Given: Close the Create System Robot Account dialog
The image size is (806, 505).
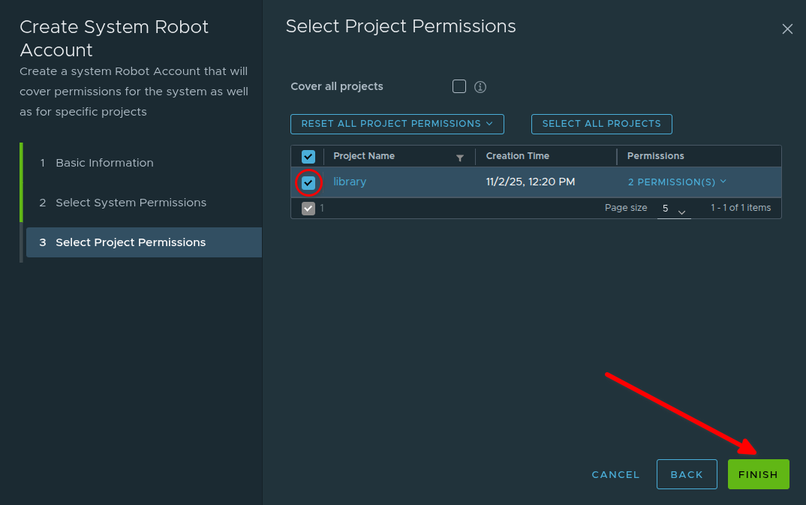Looking at the screenshot, I should coord(787,29).
